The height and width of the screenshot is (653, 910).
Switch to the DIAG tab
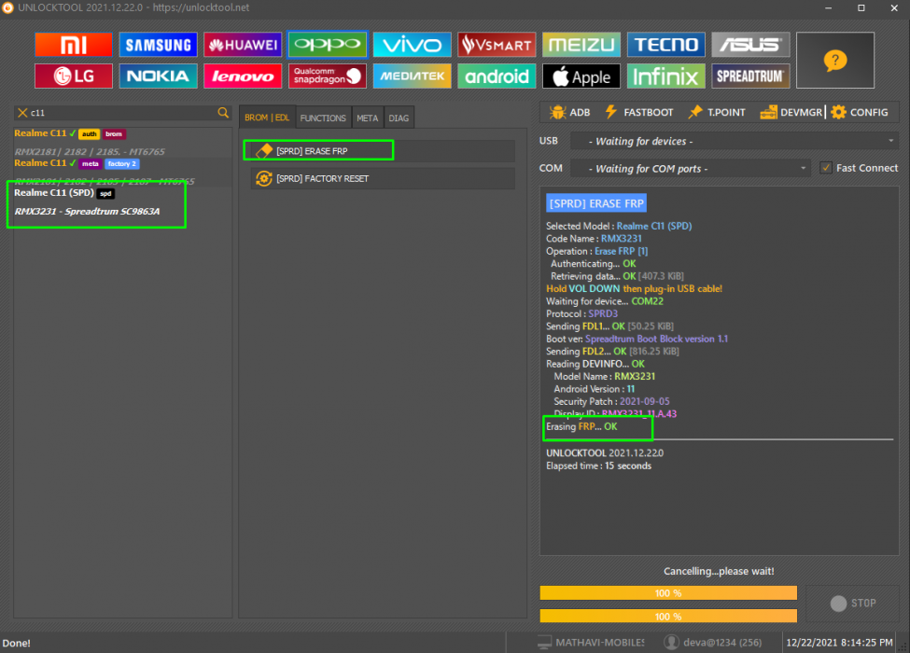pyautogui.click(x=399, y=118)
